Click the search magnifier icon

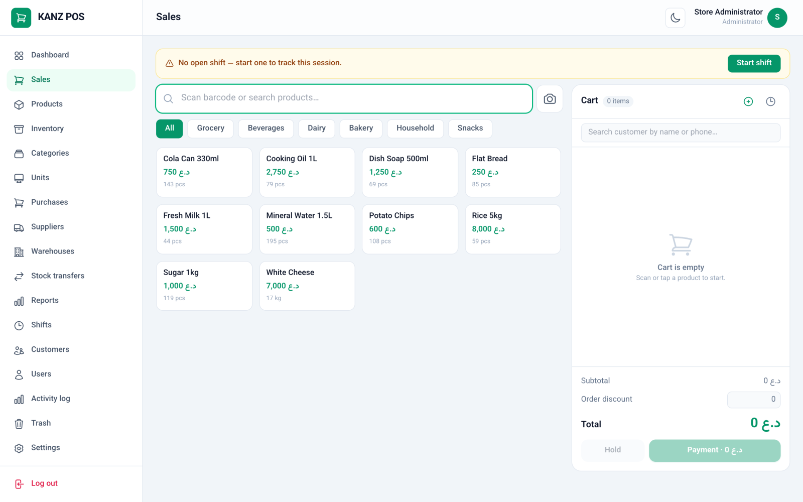pos(169,99)
